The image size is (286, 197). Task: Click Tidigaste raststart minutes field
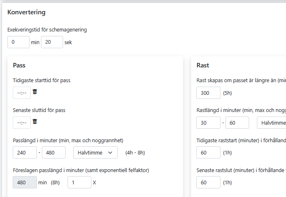pos(208,152)
